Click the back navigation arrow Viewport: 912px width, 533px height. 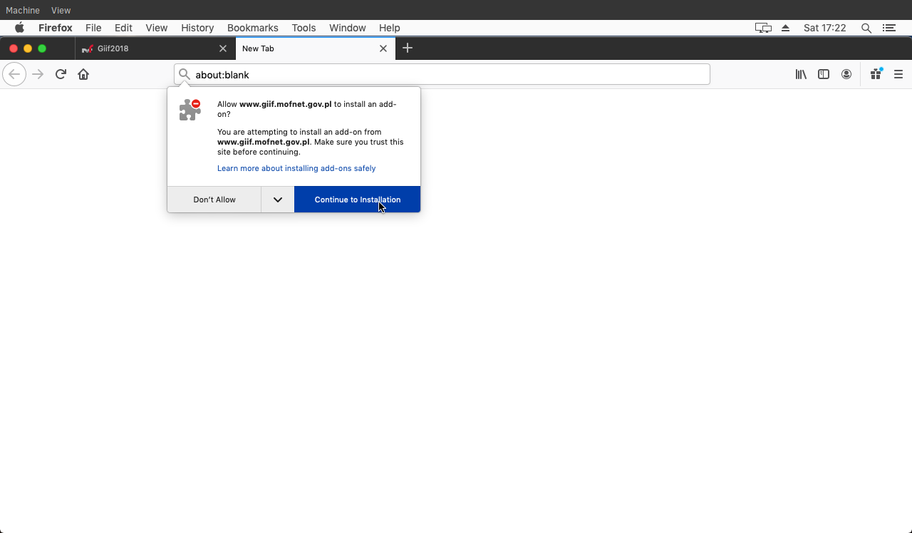(x=14, y=74)
